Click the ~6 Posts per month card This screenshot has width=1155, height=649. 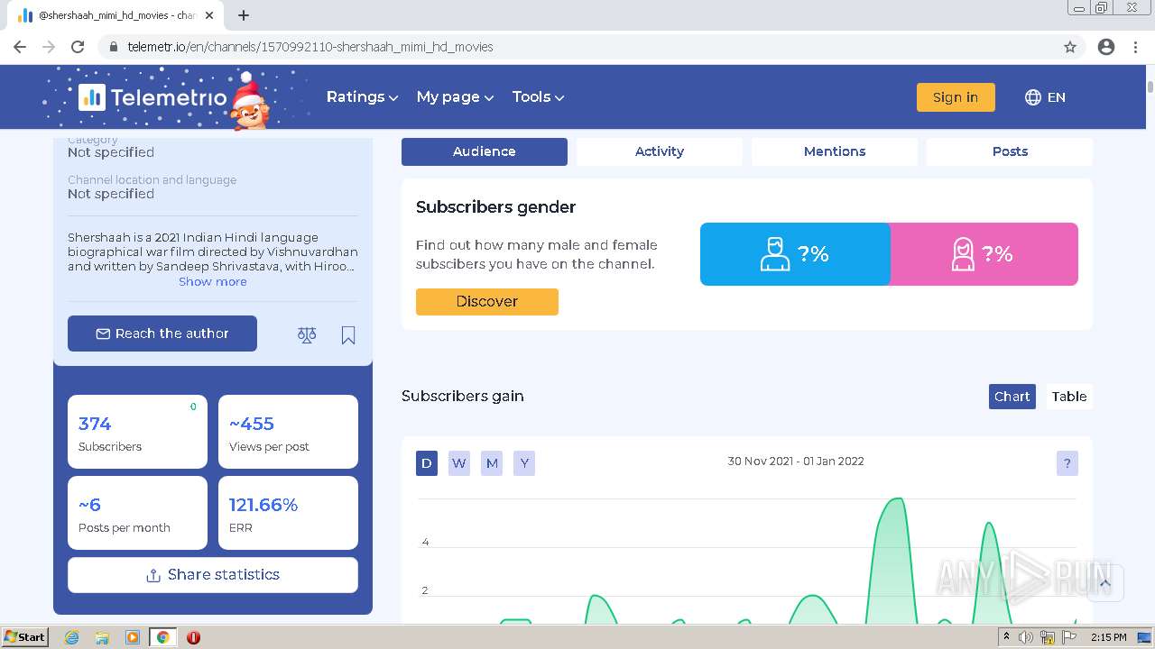(x=137, y=513)
